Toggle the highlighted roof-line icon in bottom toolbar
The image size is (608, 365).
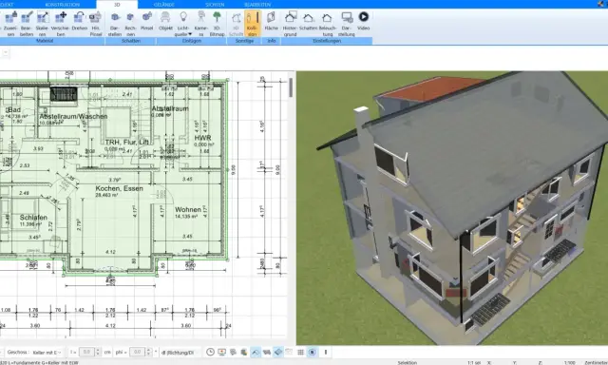pyautogui.click(x=256, y=353)
